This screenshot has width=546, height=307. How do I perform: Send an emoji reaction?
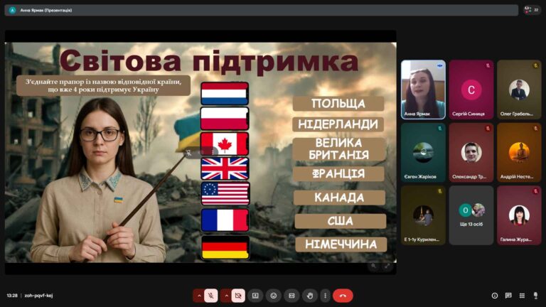click(273, 296)
